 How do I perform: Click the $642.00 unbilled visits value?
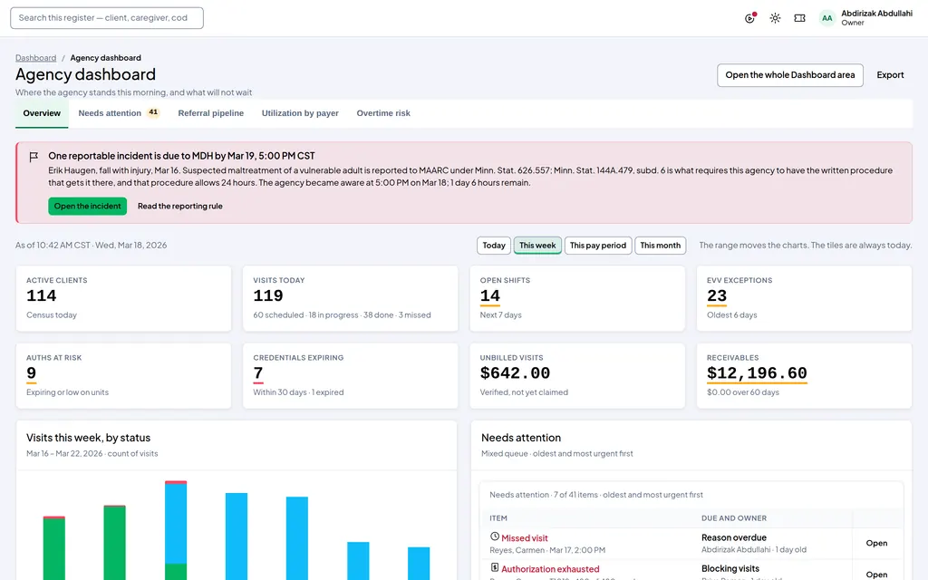pyautogui.click(x=515, y=373)
